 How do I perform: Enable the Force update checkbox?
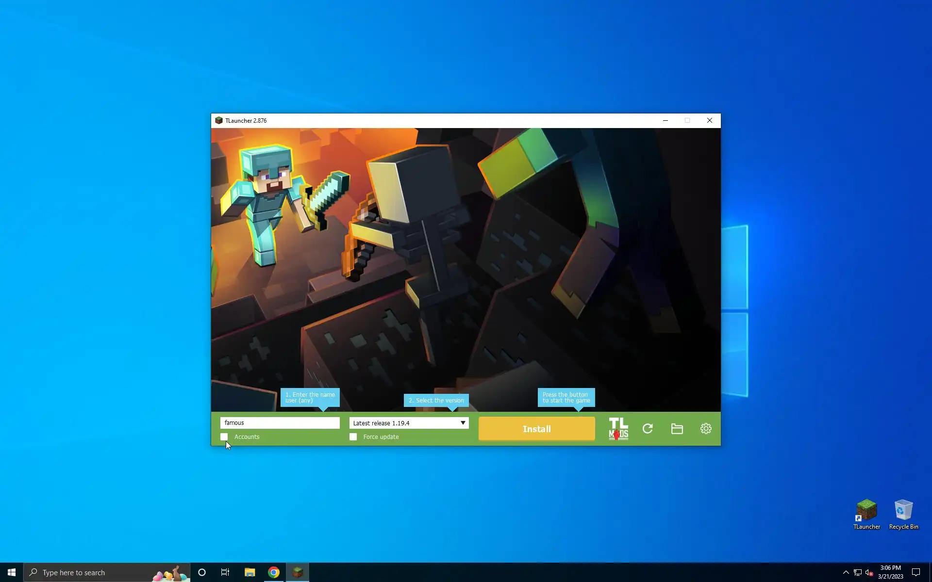353,437
